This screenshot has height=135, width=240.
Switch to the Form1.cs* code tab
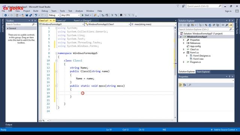[61, 21]
